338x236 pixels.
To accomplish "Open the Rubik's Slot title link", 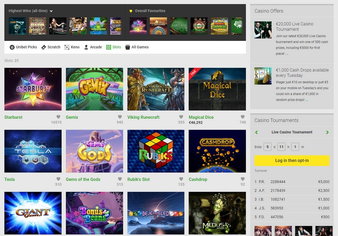I will pos(139,179).
